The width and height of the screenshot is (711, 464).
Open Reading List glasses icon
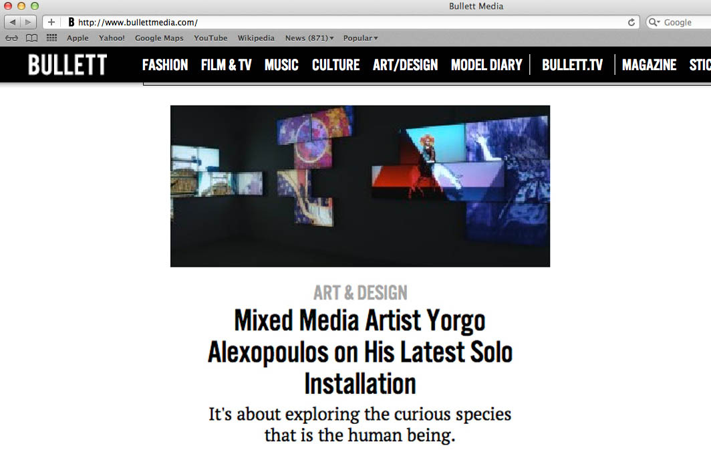pyautogui.click(x=12, y=38)
